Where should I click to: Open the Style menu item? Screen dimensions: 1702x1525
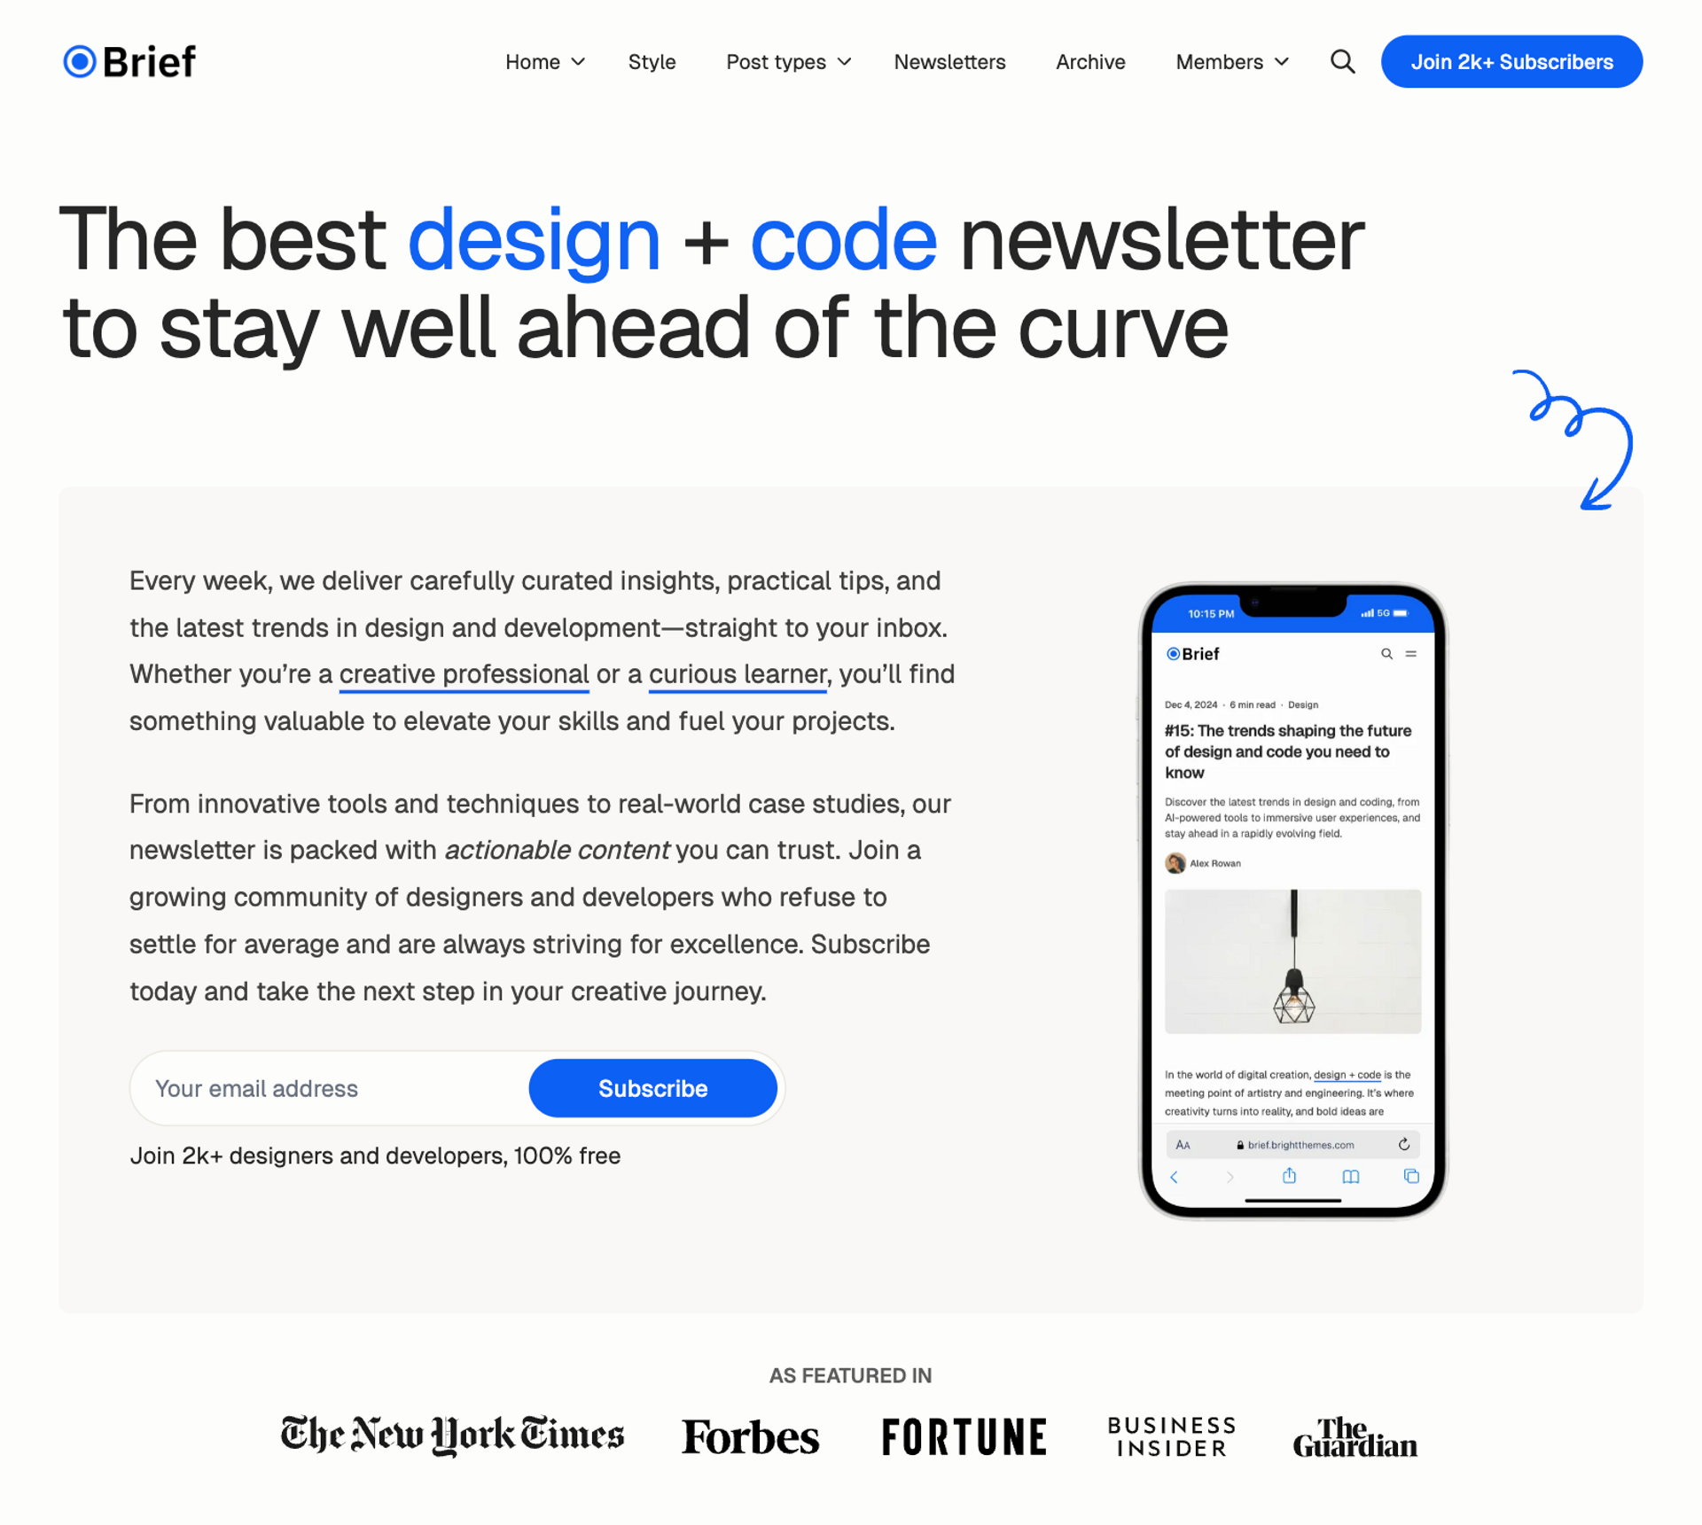[x=651, y=62]
